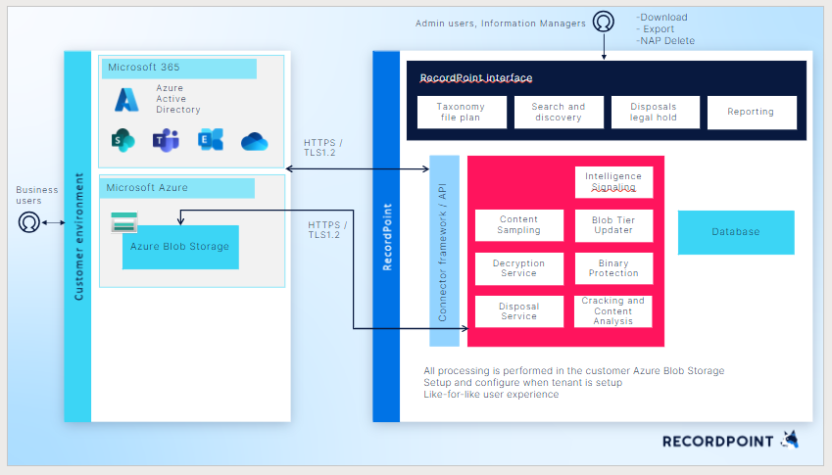Click the Binary Protection box
The image size is (832, 475).
pos(613,268)
